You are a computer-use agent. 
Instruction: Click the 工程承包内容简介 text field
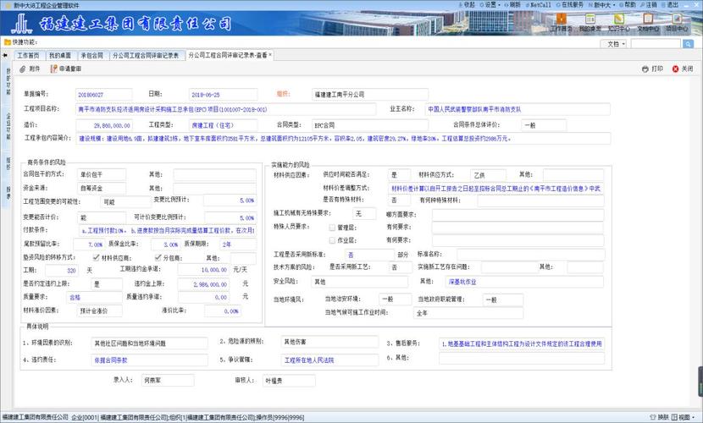(x=343, y=138)
